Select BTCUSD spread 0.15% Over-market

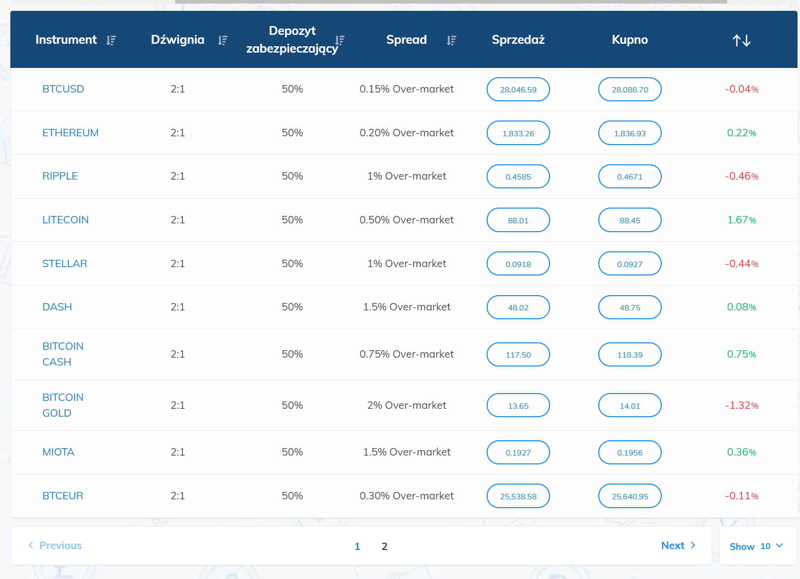pyautogui.click(x=407, y=89)
